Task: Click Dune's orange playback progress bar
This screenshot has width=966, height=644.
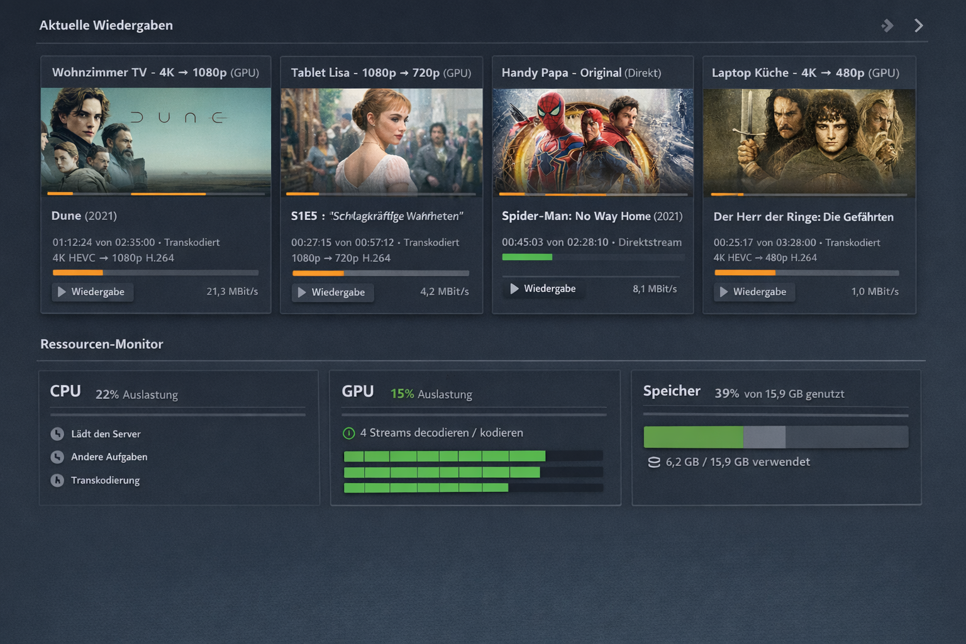Action: [77, 272]
